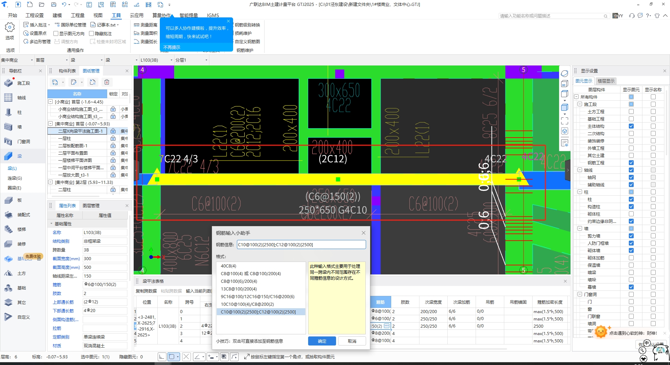670x365 pixels.
Task: Open the 工程设置 ribbon tab
Action: pos(35,15)
